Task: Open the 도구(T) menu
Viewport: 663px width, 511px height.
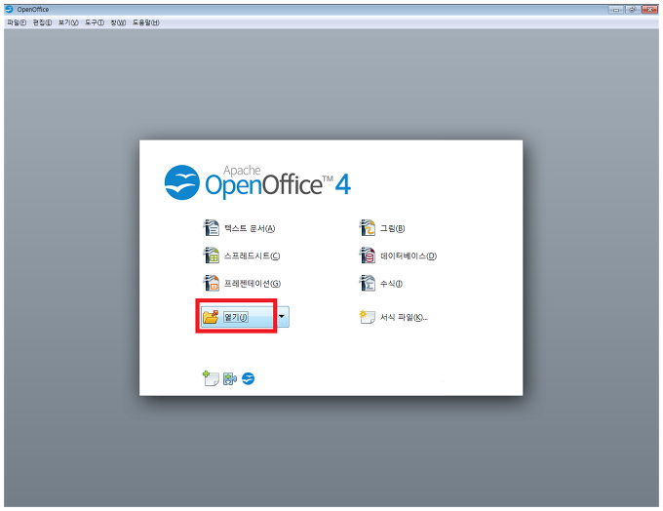Action: click(95, 22)
